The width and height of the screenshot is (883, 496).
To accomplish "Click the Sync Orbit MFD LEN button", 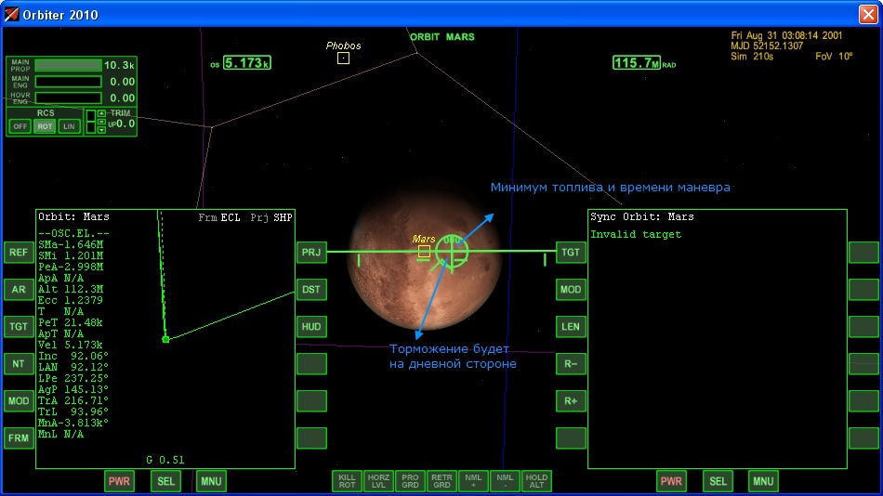I will click(x=571, y=327).
